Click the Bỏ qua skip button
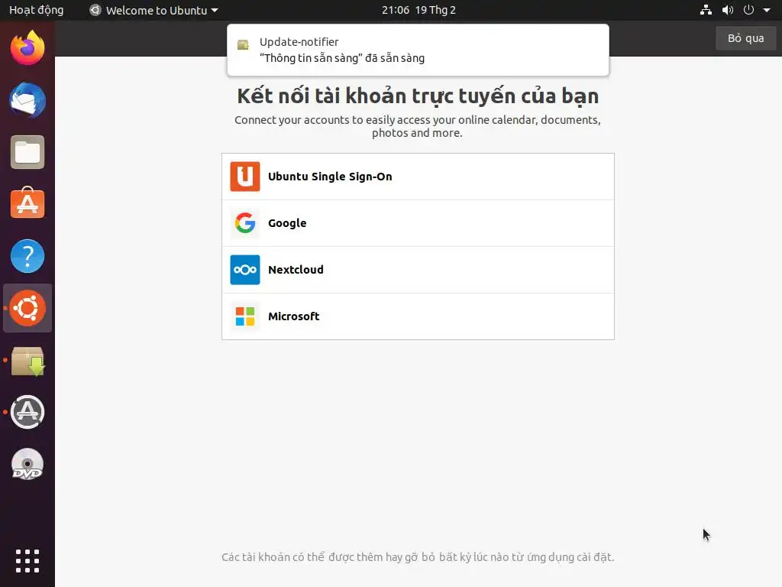The height and width of the screenshot is (587, 782). click(745, 38)
